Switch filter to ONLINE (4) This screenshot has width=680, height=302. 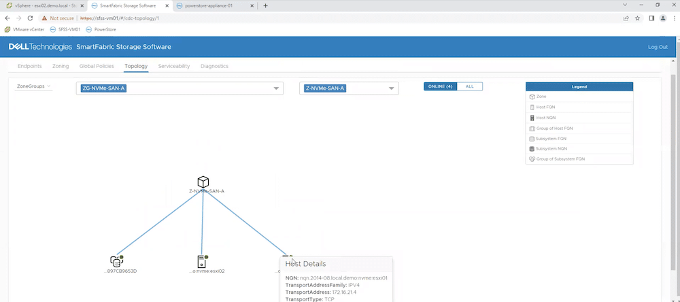point(440,86)
